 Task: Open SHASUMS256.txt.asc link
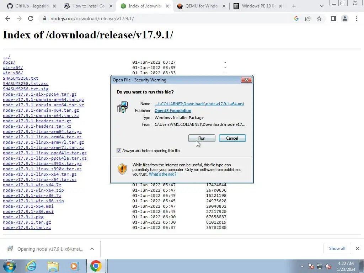tap(26, 84)
